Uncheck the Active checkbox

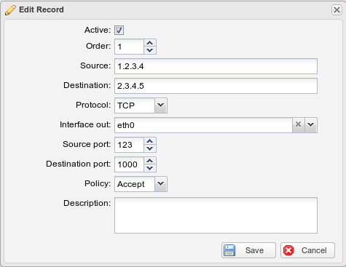[119, 30]
